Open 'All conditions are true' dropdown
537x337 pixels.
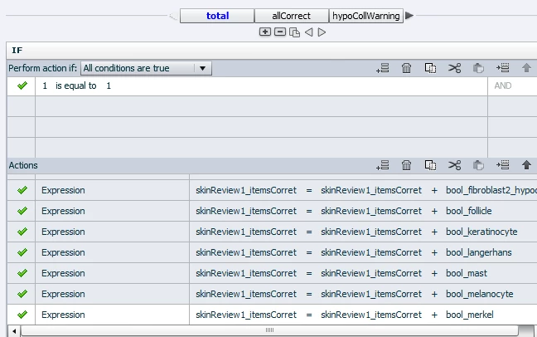[x=146, y=68]
